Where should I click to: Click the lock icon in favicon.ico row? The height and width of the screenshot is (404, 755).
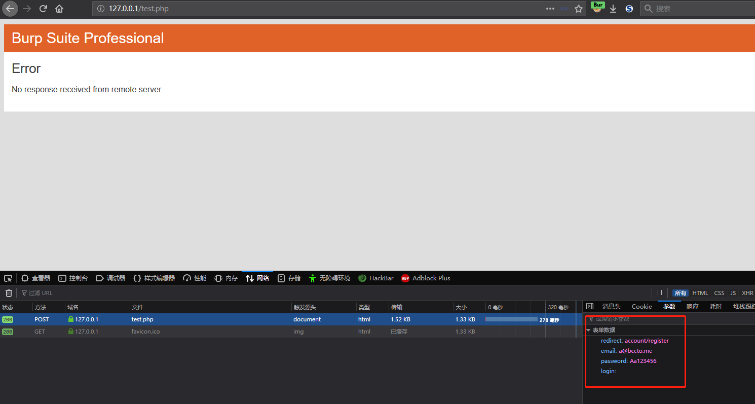coord(71,332)
